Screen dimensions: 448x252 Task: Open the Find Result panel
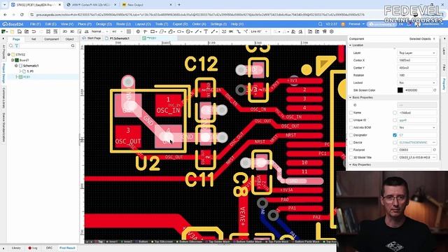click(67, 248)
